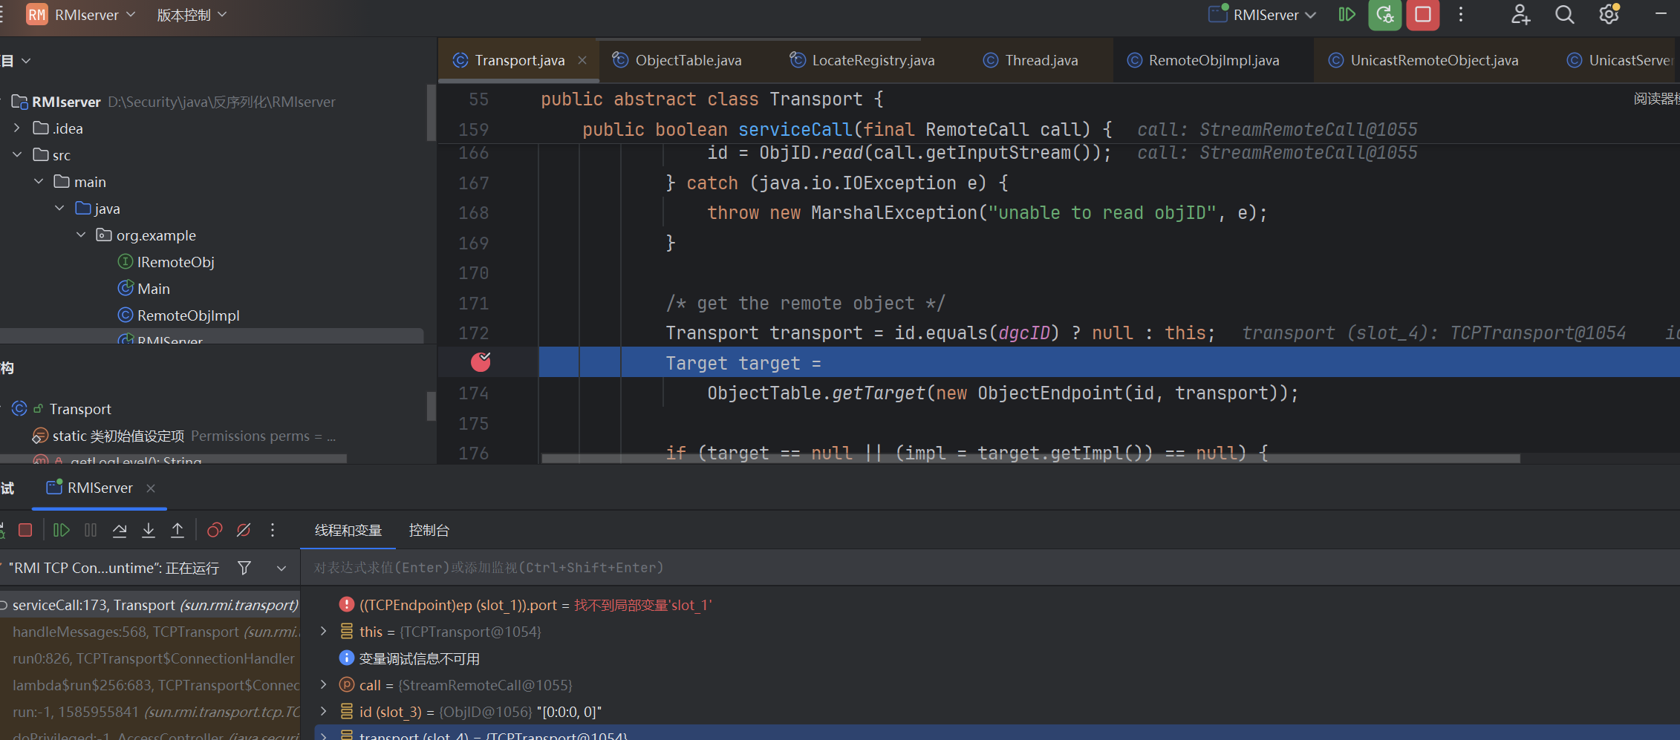Open Search Everywhere magnifier icon
The image size is (1680, 740).
(1564, 15)
